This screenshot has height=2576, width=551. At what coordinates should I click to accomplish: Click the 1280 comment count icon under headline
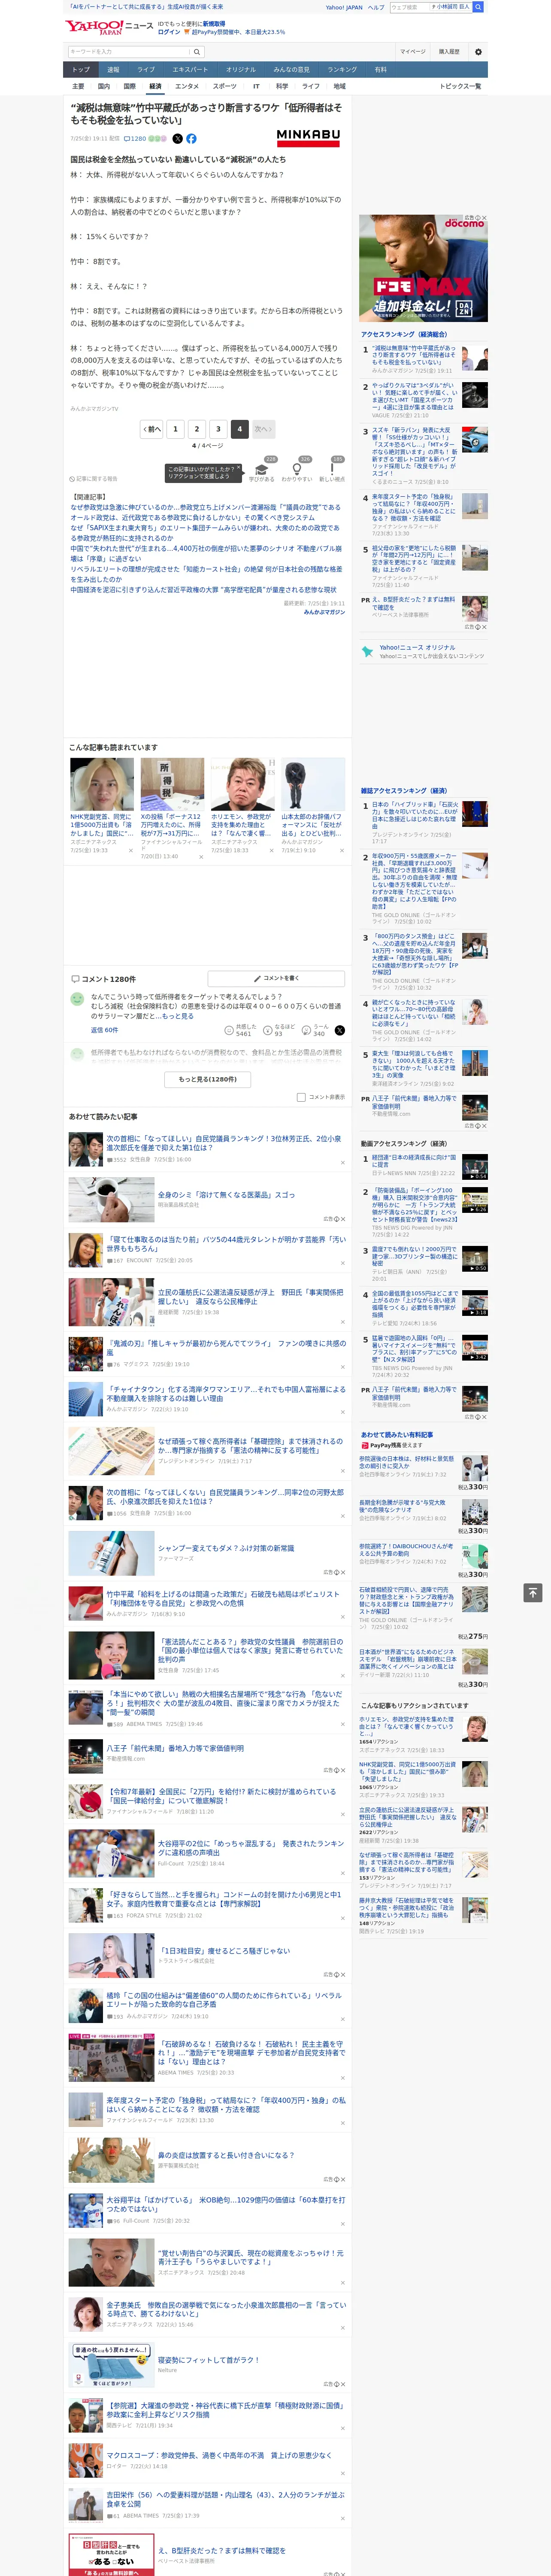click(135, 139)
